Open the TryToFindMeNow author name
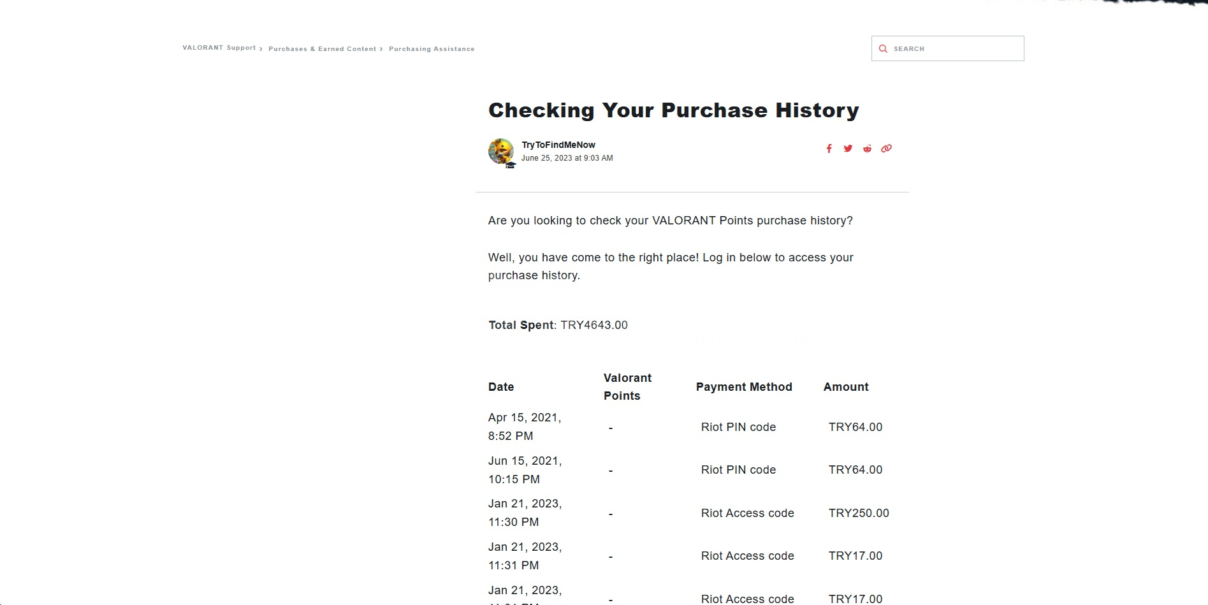 point(558,145)
